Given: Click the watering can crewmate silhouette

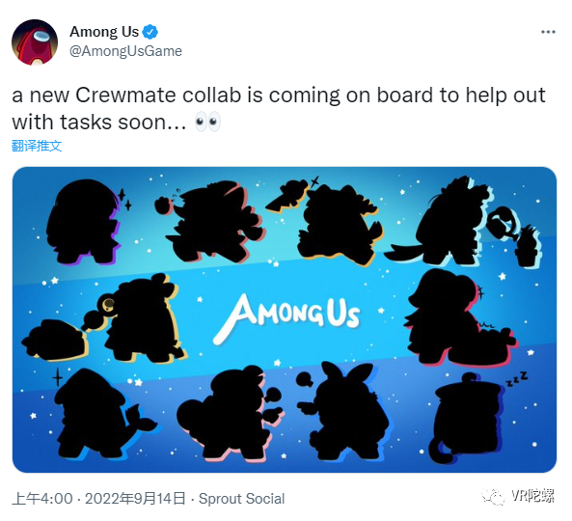Looking at the screenshot, I should point(463,221).
